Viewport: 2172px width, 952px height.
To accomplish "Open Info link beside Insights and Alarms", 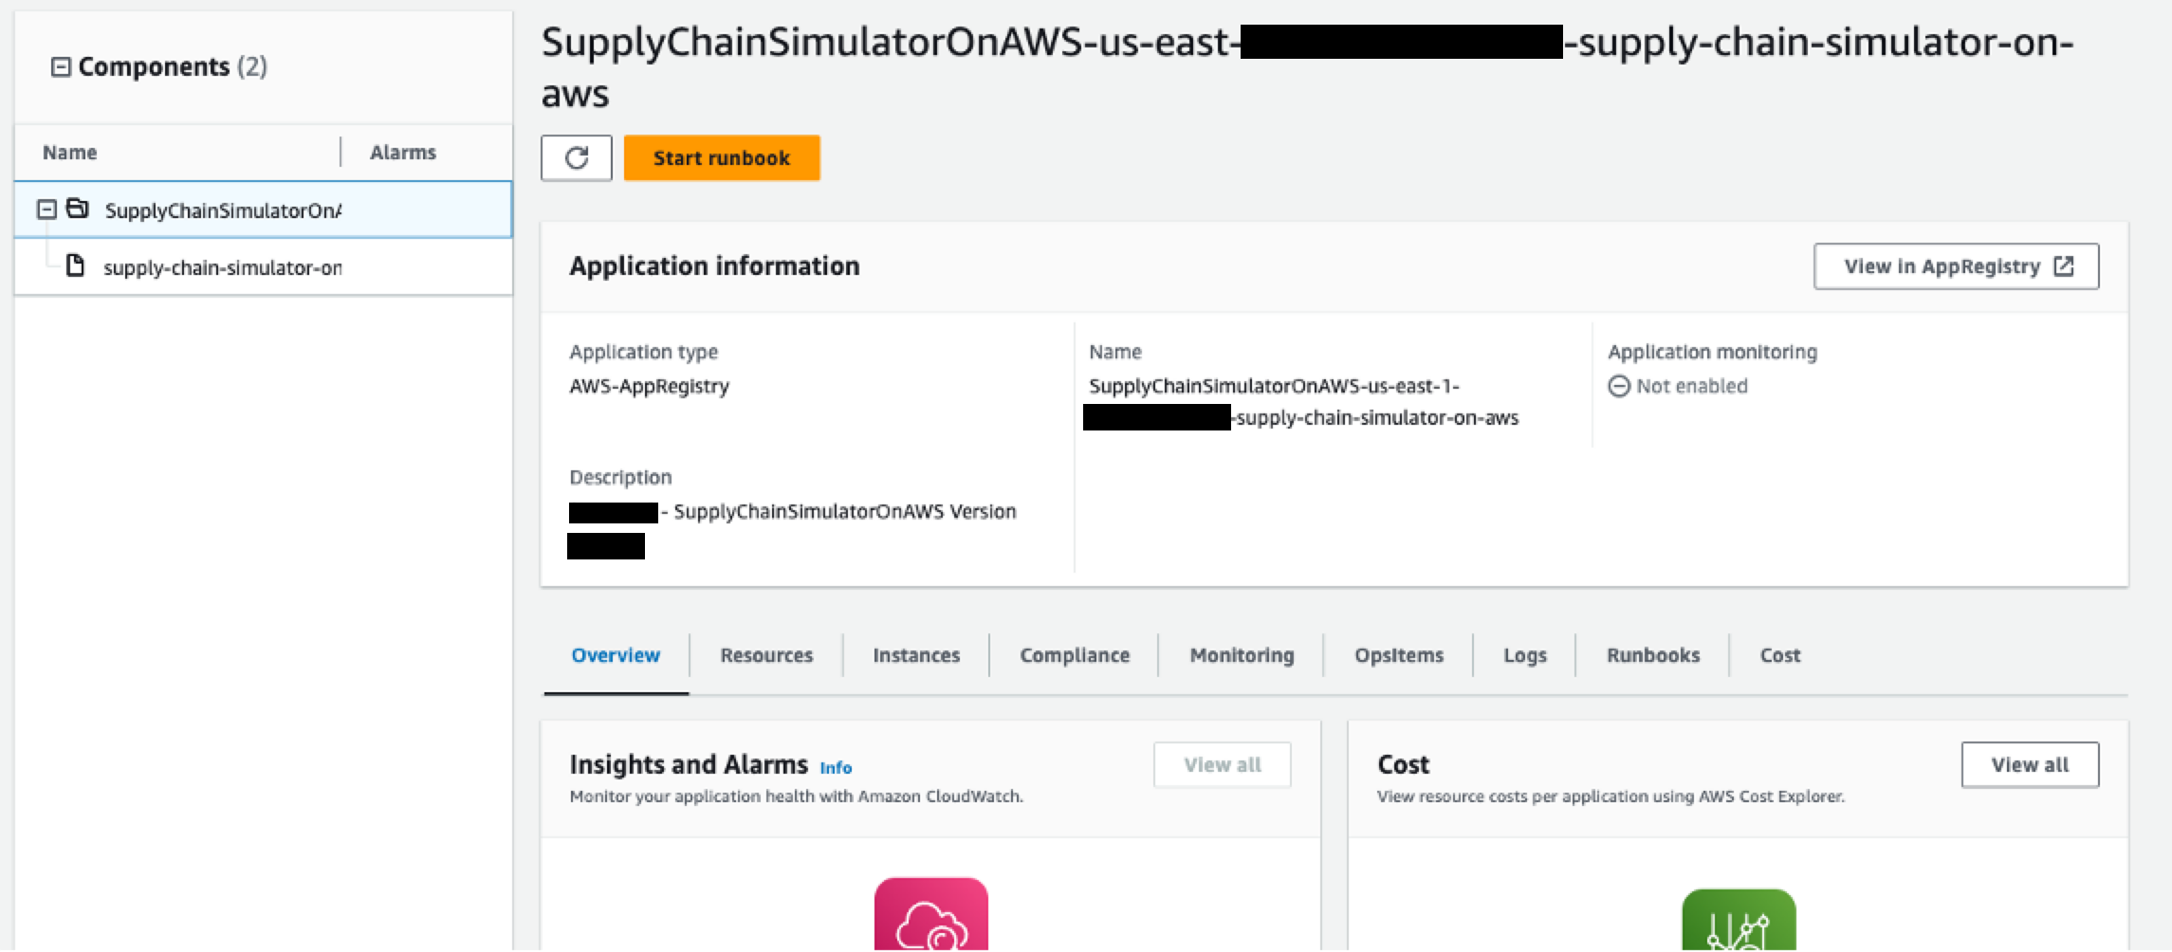I will [836, 768].
